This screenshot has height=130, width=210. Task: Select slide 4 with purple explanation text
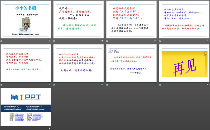[x=184, y=20]
